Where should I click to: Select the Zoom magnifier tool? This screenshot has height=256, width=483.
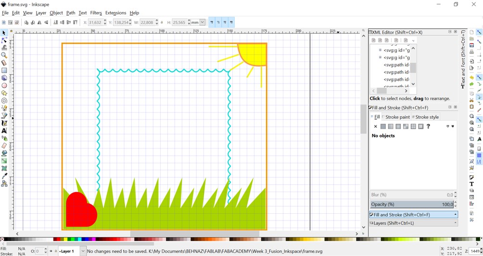[4, 55]
